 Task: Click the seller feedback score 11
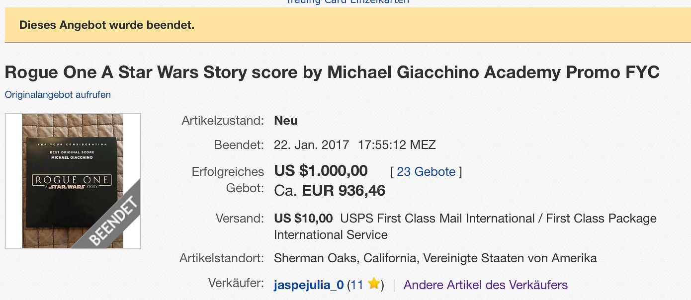[x=357, y=285]
